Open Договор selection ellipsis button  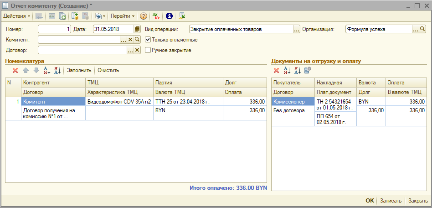[123, 50]
